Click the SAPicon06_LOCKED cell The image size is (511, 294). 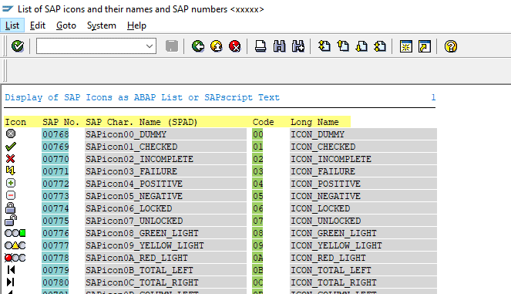(166, 208)
